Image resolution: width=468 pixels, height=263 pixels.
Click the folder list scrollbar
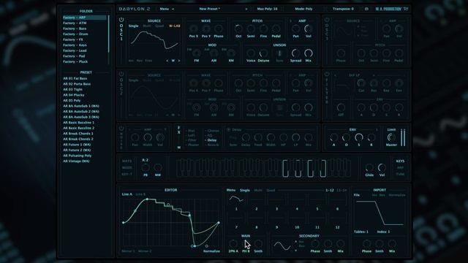point(108,34)
